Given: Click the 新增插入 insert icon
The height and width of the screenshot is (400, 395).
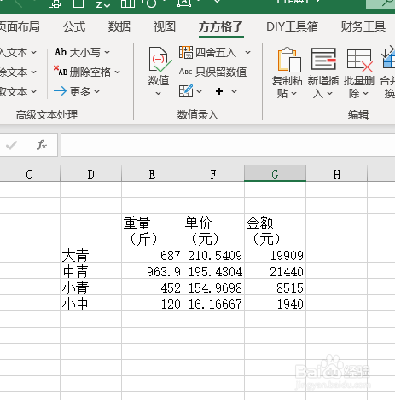Looking at the screenshot, I should tap(323, 59).
